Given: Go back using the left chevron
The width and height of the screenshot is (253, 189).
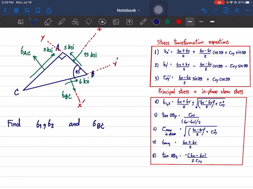Looking at the screenshot, I should (x=5, y=10).
